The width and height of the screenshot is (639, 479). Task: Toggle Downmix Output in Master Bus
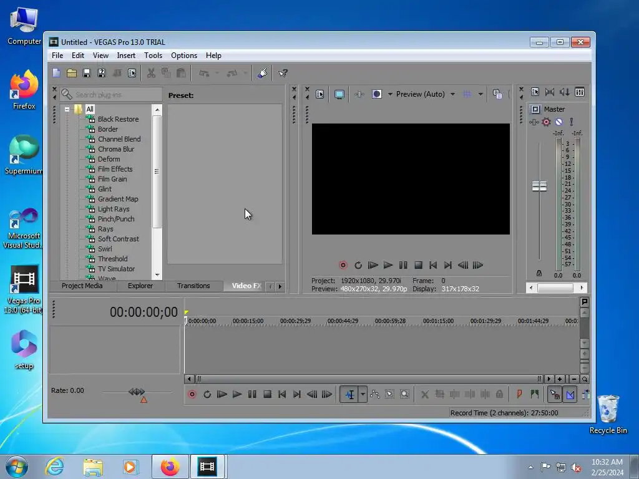pos(550,92)
